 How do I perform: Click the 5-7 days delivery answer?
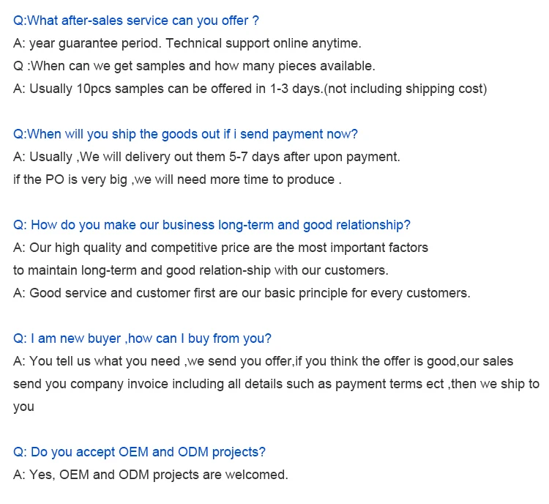coord(206,157)
